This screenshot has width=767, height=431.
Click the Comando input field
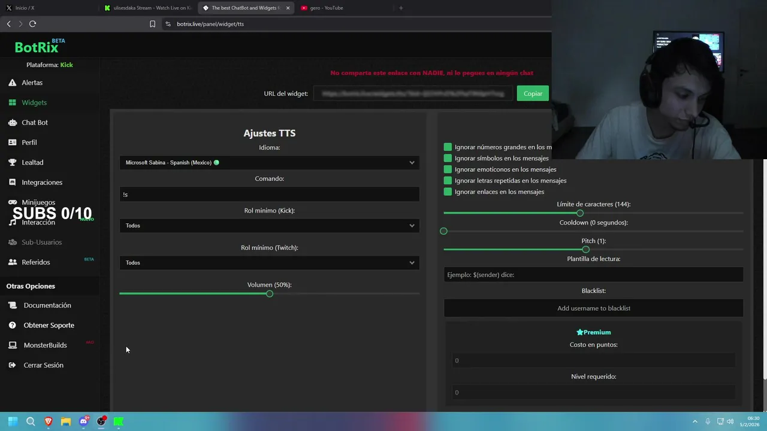(x=269, y=195)
